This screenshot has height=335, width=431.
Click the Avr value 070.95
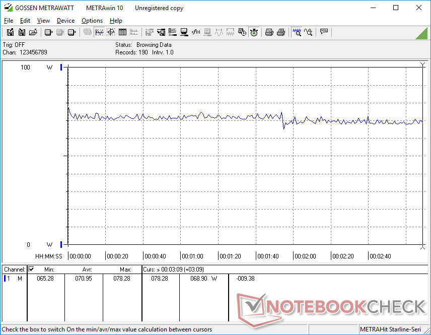(84, 279)
